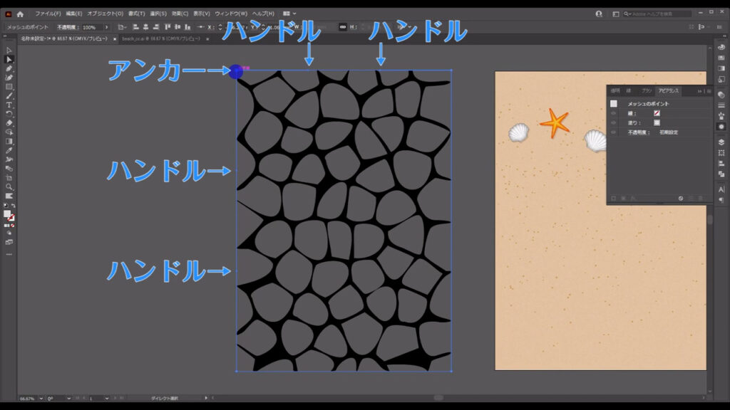
Task: Toggle visibility of the 不透明度 opacity row
Action: pyautogui.click(x=612, y=132)
